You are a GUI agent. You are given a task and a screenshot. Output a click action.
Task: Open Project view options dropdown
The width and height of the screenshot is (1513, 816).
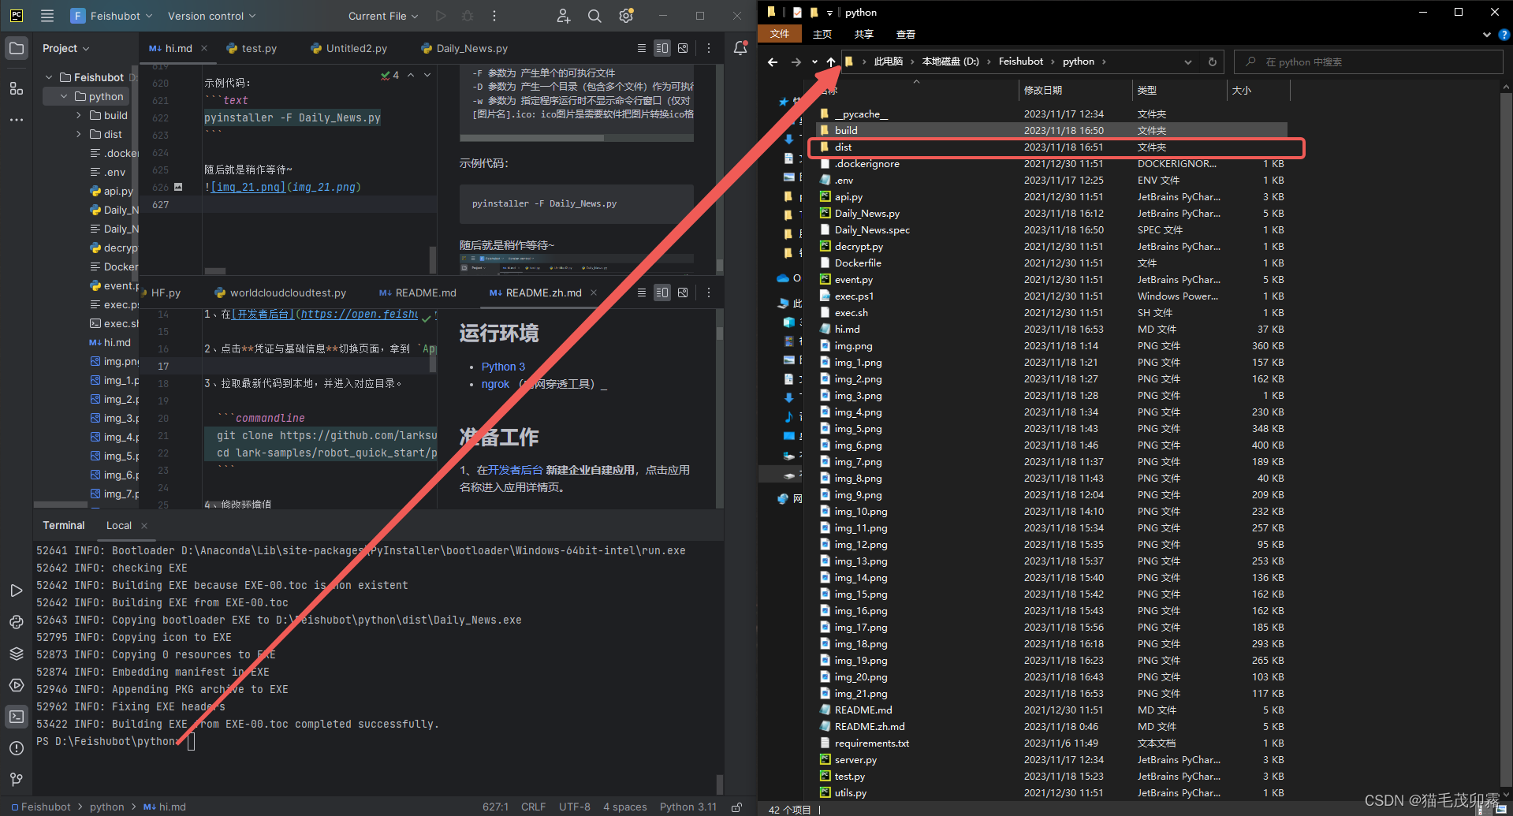click(66, 48)
